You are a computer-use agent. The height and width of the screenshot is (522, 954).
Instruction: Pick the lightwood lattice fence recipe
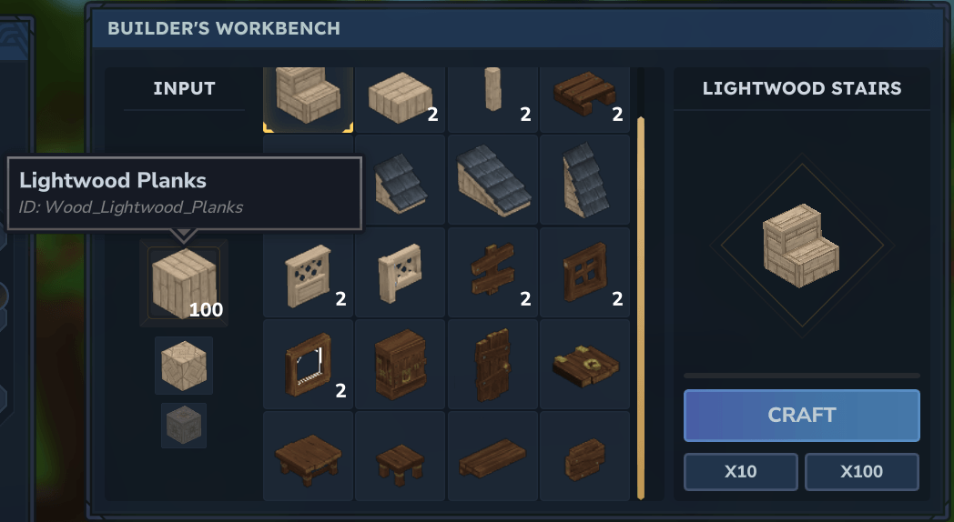308,272
